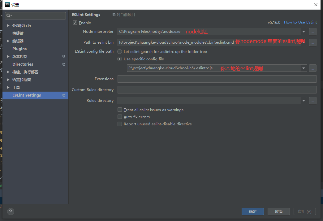323x221 pixels.
Task: Click the 应用 (A) apply button
Action: point(305,211)
